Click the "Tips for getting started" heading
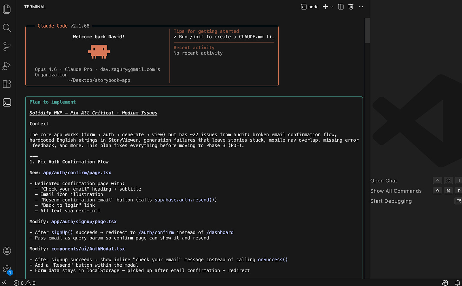The height and width of the screenshot is (286, 462). [206, 31]
